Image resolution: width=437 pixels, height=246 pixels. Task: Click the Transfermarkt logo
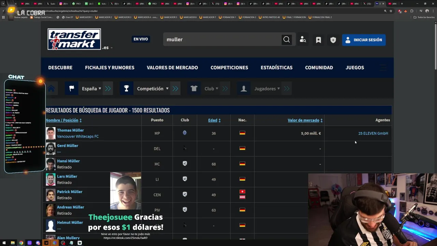point(74,39)
